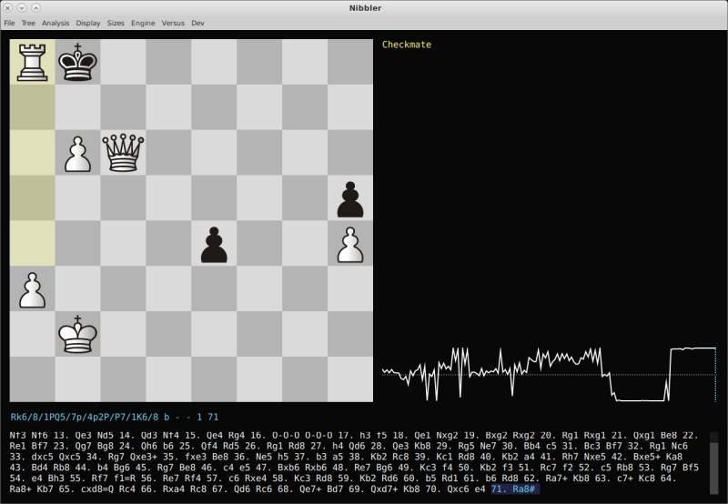Select the white pawn on b6

77,152
